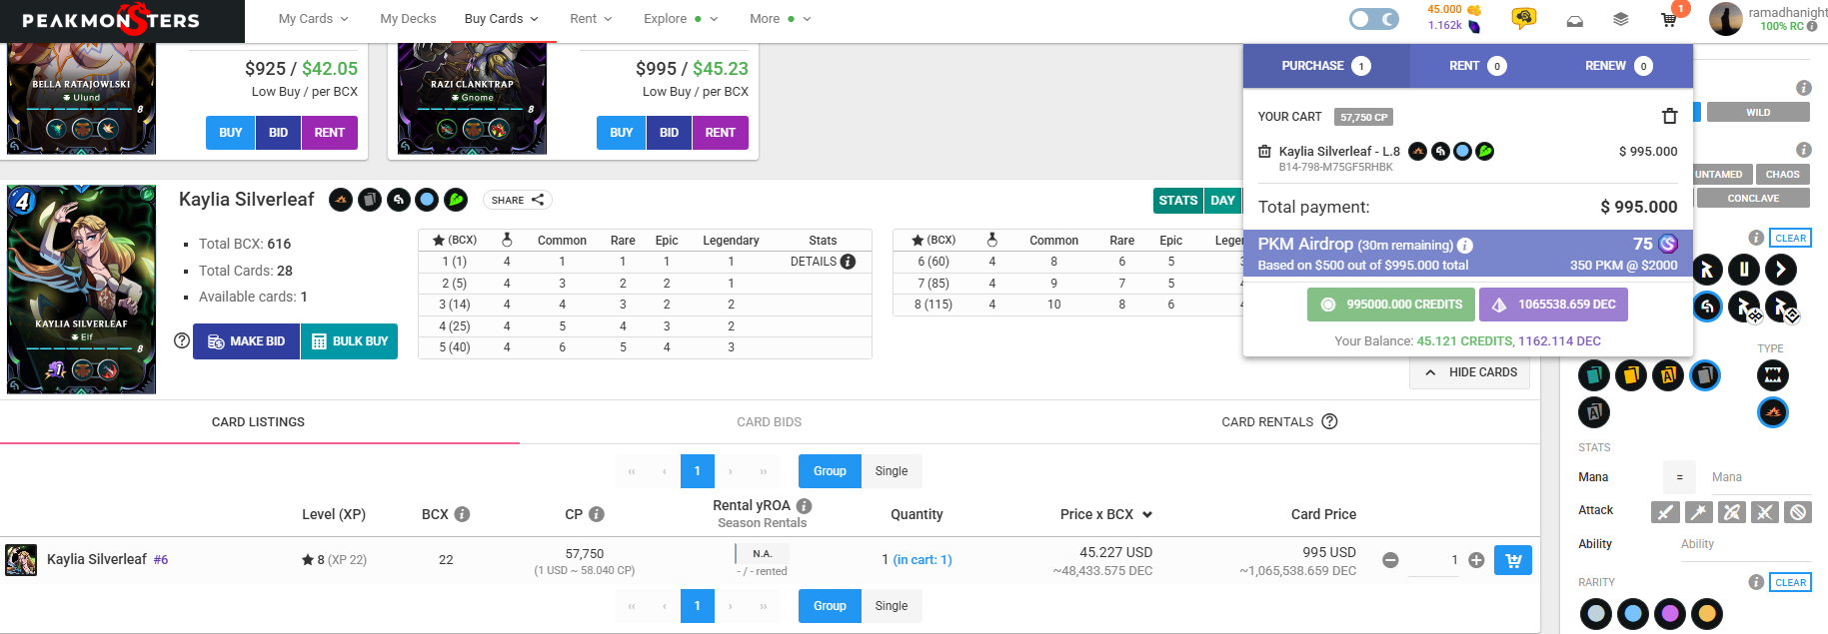Show CP column info icon
Image resolution: width=1828 pixels, height=634 pixels.
point(597,514)
